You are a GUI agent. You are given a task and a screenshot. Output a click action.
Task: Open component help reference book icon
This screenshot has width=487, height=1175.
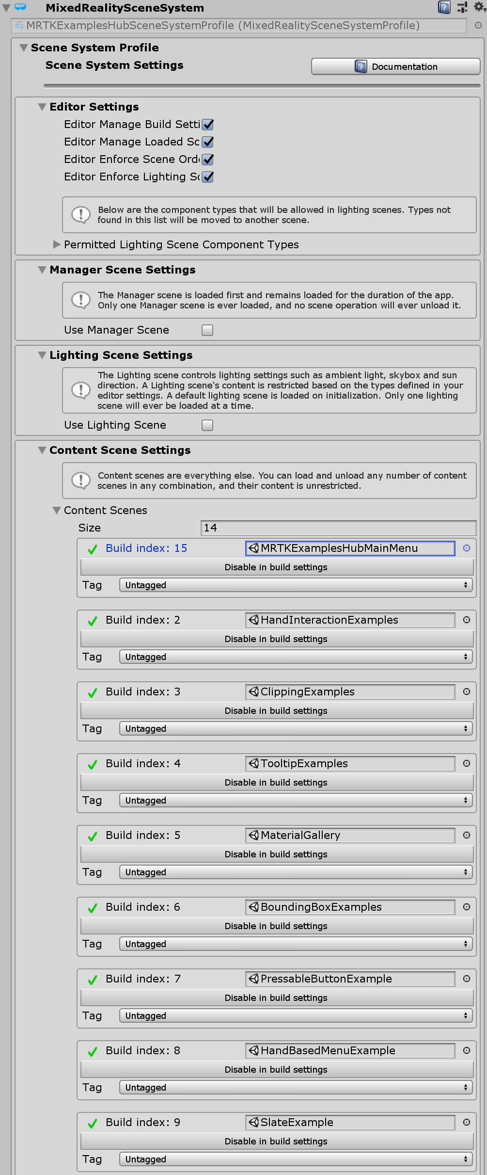point(443,7)
